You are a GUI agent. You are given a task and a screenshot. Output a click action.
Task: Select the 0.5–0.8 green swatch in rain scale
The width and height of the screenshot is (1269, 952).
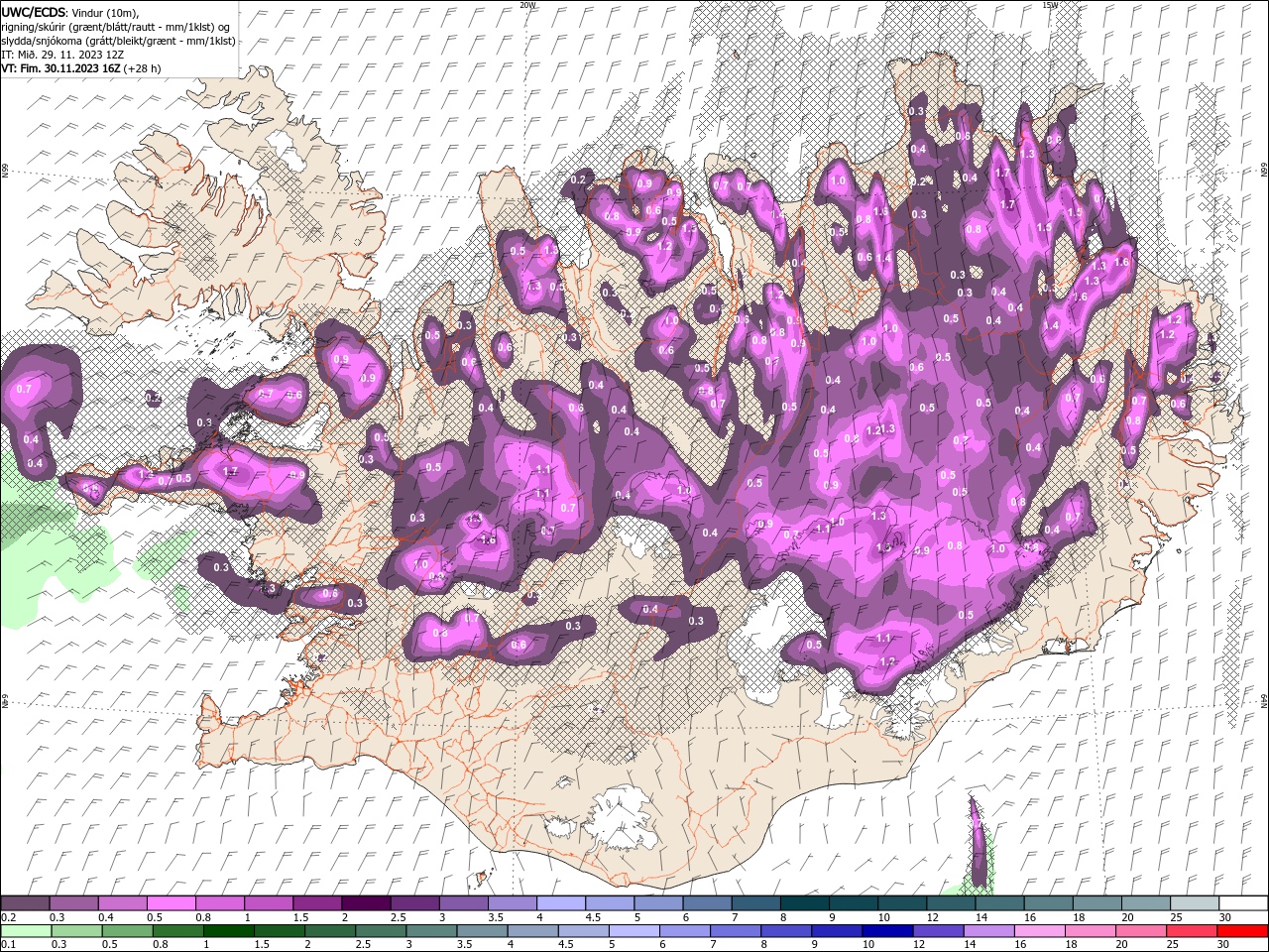(127, 931)
